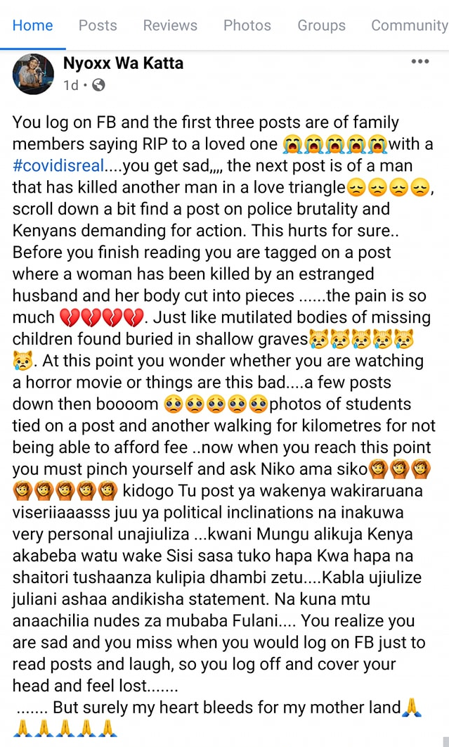
Task: Click the crying cat emojis after graves
Action: 361,340
